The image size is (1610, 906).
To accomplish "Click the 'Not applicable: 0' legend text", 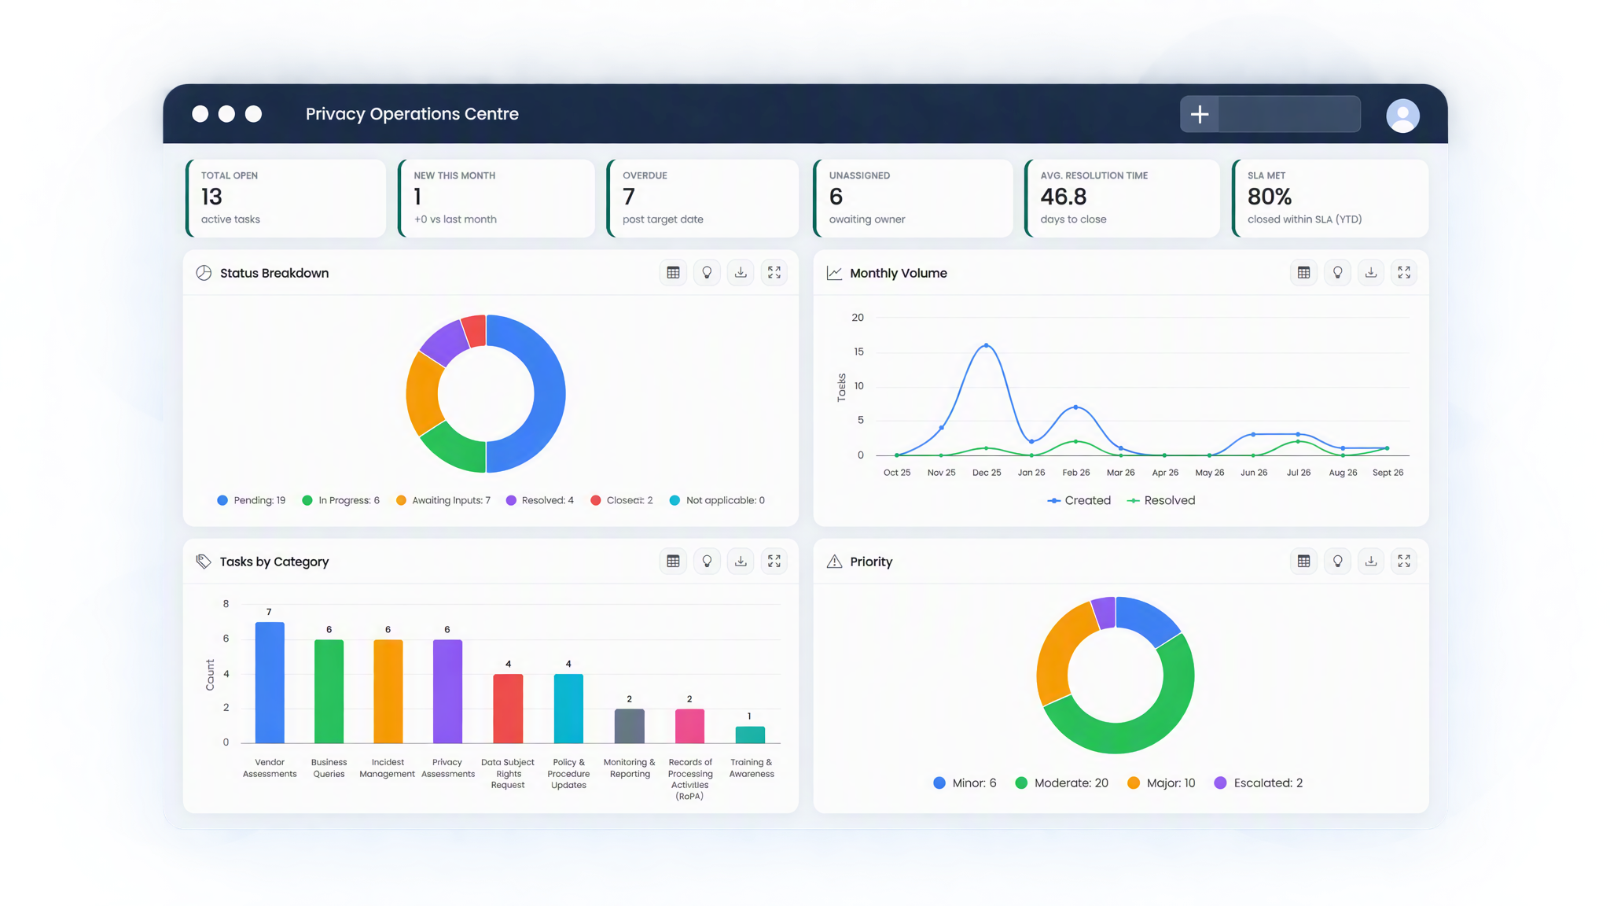I will (x=725, y=500).
